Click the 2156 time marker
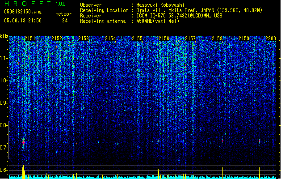 pos(164,38)
